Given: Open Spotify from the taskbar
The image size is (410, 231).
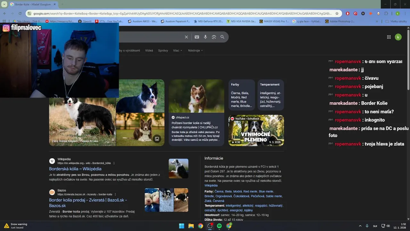Looking at the screenshot, I should [219, 226].
